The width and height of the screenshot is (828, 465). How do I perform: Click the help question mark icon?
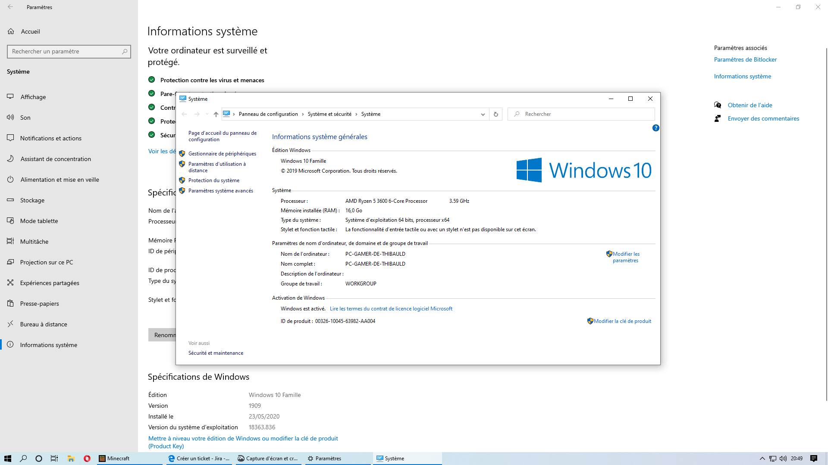(x=655, y=128)
